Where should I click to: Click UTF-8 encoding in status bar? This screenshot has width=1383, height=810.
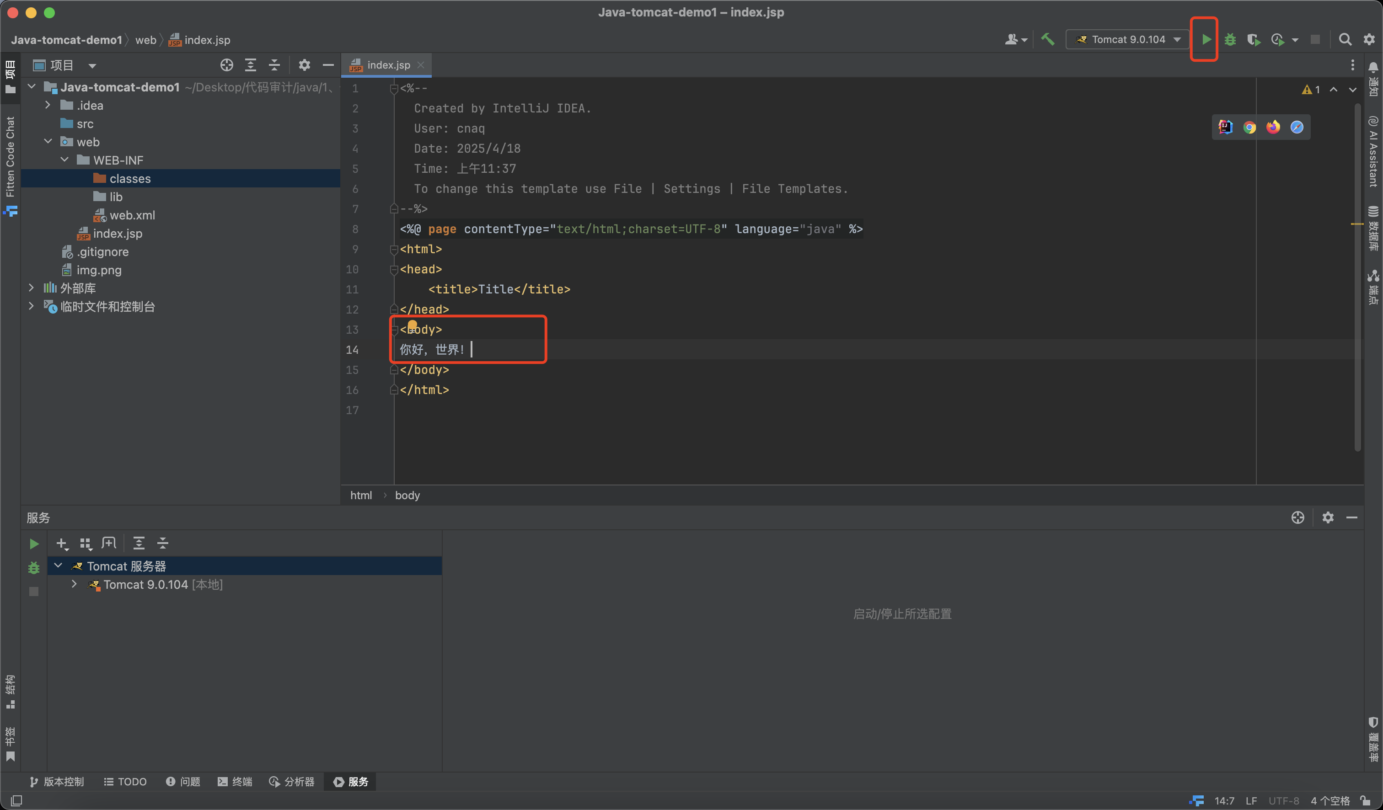(x=1284, y=801)
